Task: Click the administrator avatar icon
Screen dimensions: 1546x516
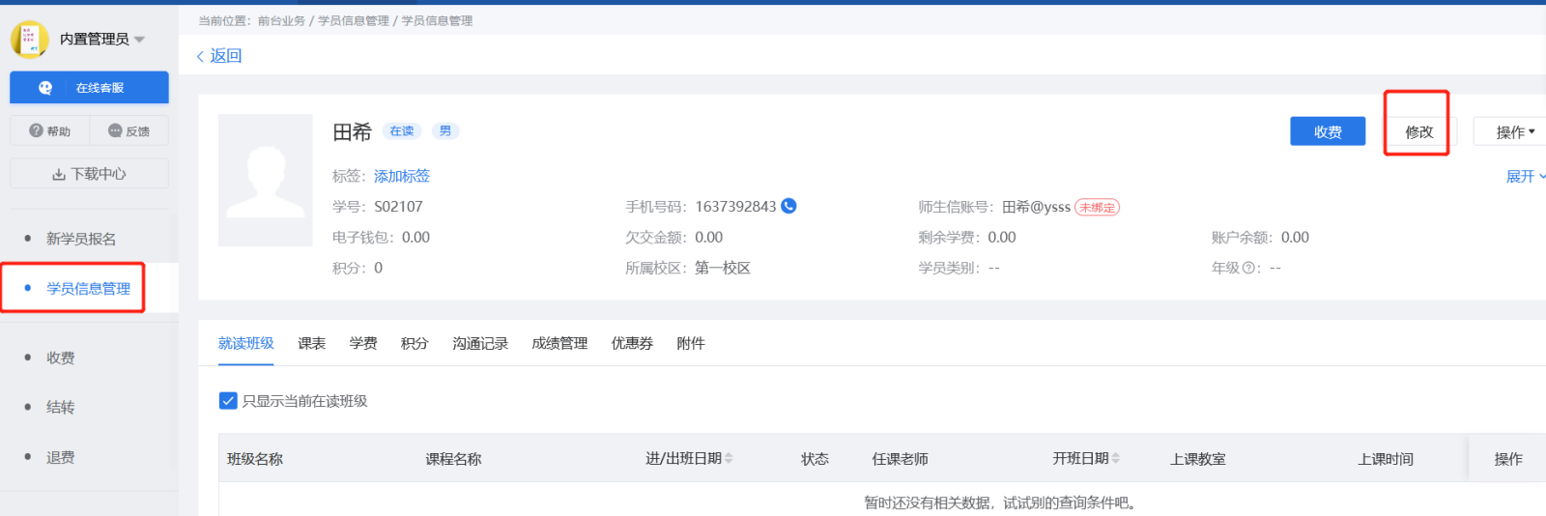Action: pyautogui.click(x=30, y=40)
